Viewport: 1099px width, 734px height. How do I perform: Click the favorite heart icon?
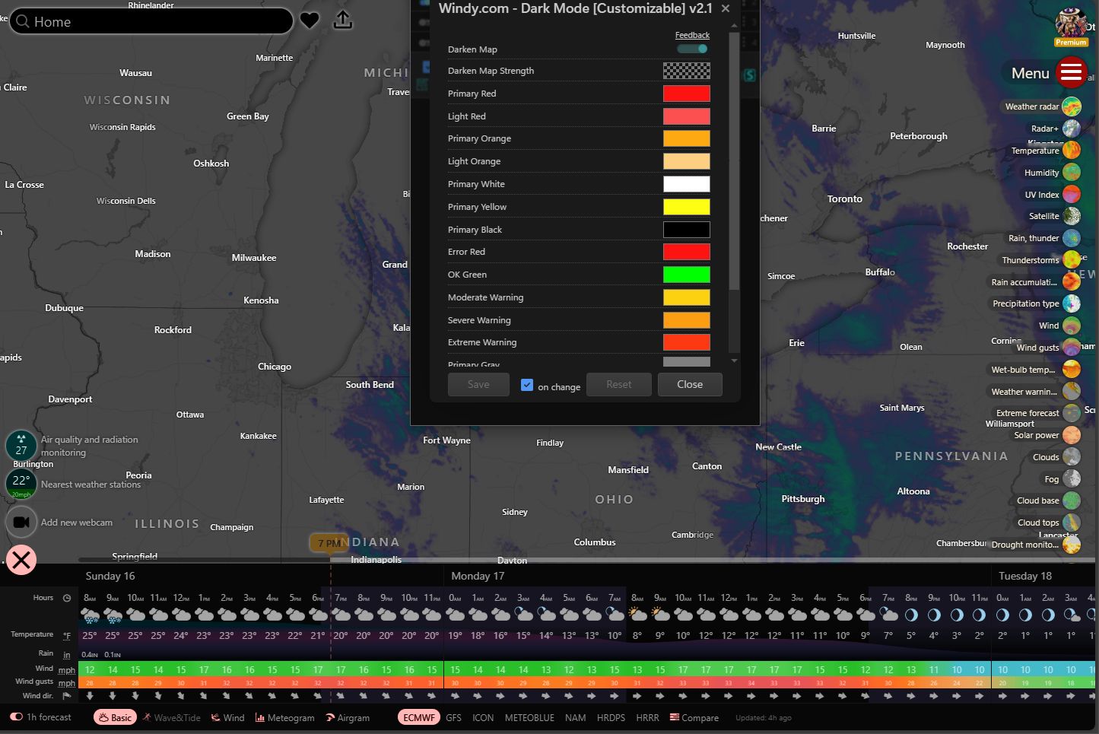[310, 21]
